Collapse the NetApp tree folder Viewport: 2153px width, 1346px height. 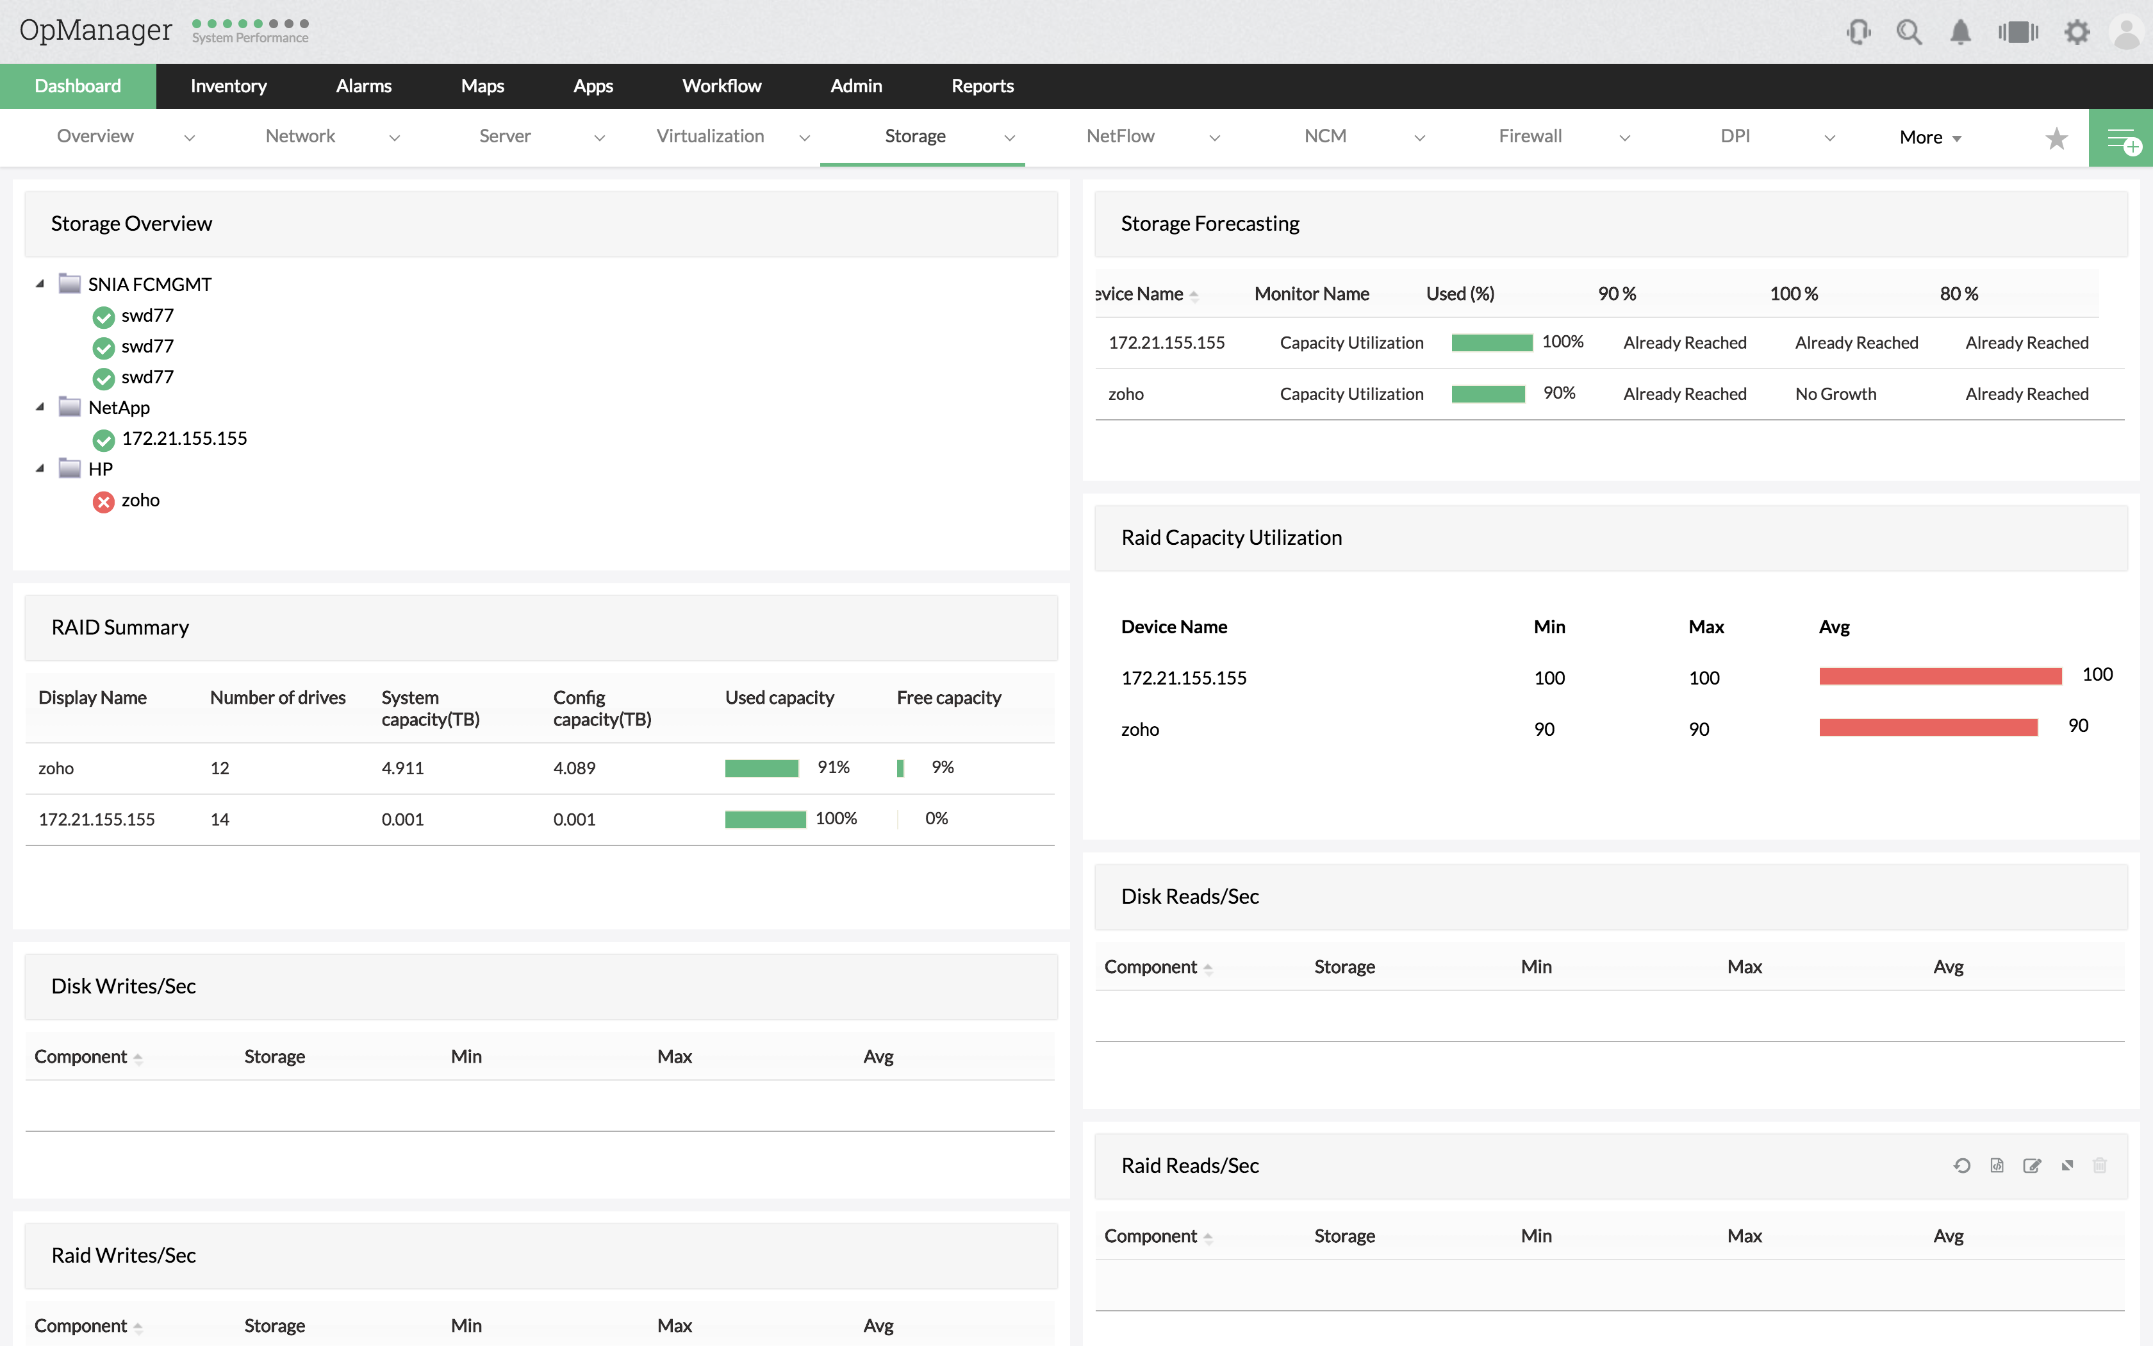[40, 407]
